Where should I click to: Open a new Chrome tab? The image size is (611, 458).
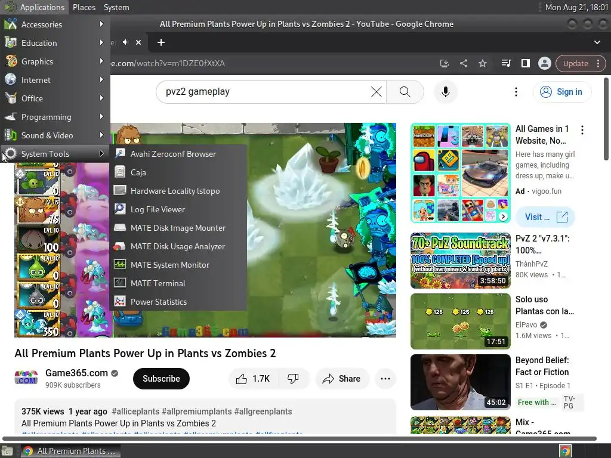click(161, 42)
